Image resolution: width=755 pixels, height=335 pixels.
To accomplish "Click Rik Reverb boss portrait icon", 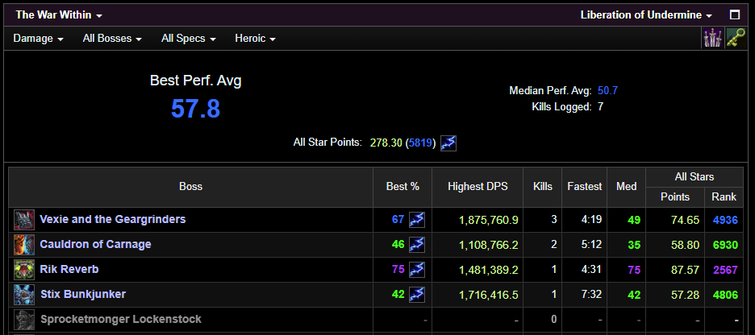I will click(x=24, y=270).
